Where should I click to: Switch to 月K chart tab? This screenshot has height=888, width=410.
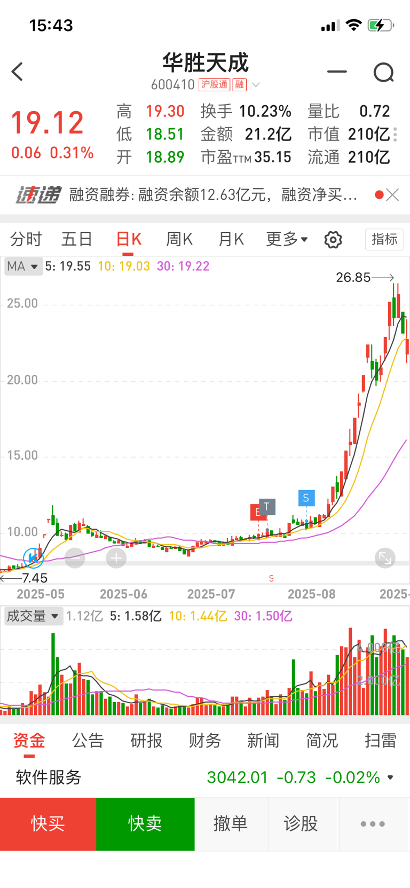231,239
